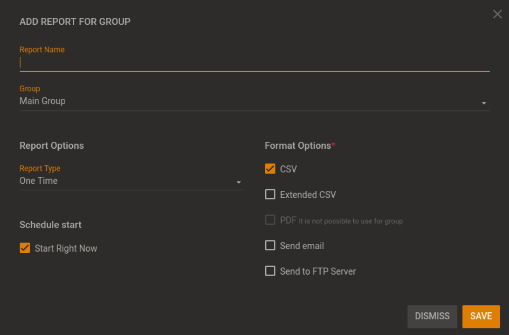This screenshot has height=335, width=509.
Task: Click the ADD REPORT FOR GROUP title
Action: coord(75,21)
